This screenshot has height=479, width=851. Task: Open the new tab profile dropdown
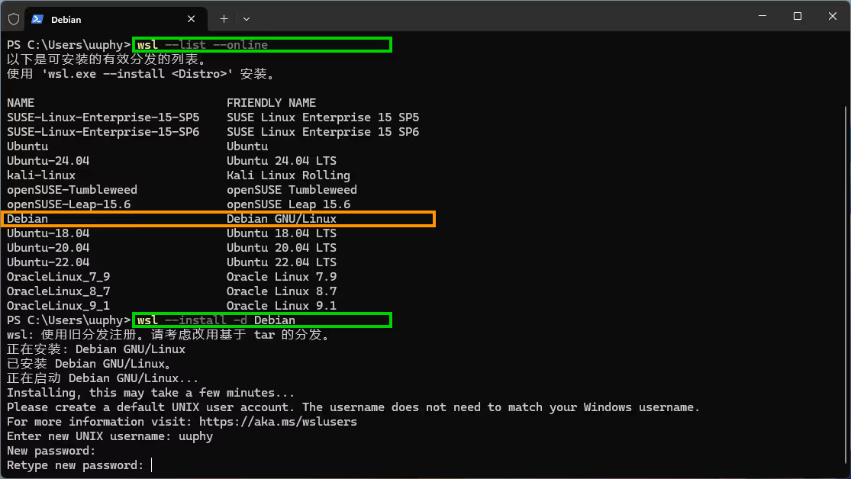tap(247, 19)
